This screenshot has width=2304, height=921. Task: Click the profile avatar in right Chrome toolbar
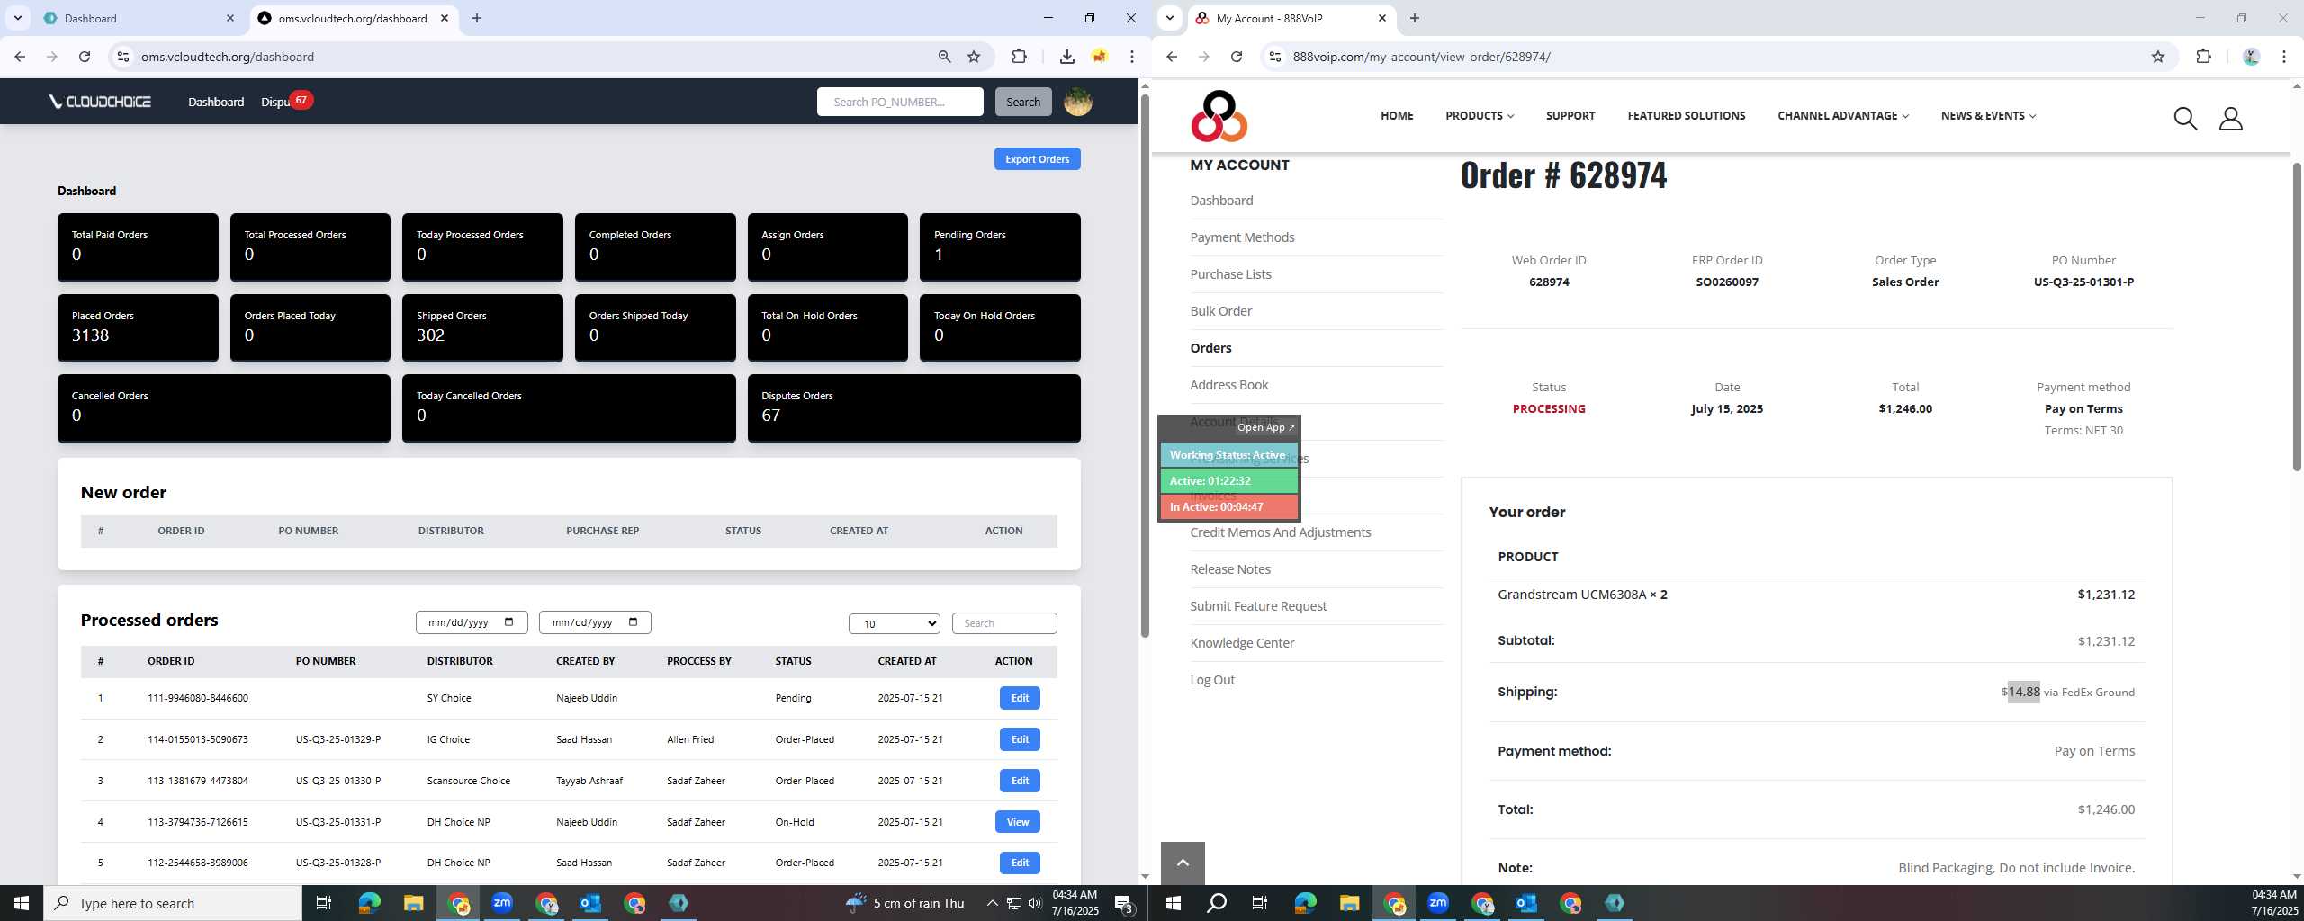[x=2251, y=57]
